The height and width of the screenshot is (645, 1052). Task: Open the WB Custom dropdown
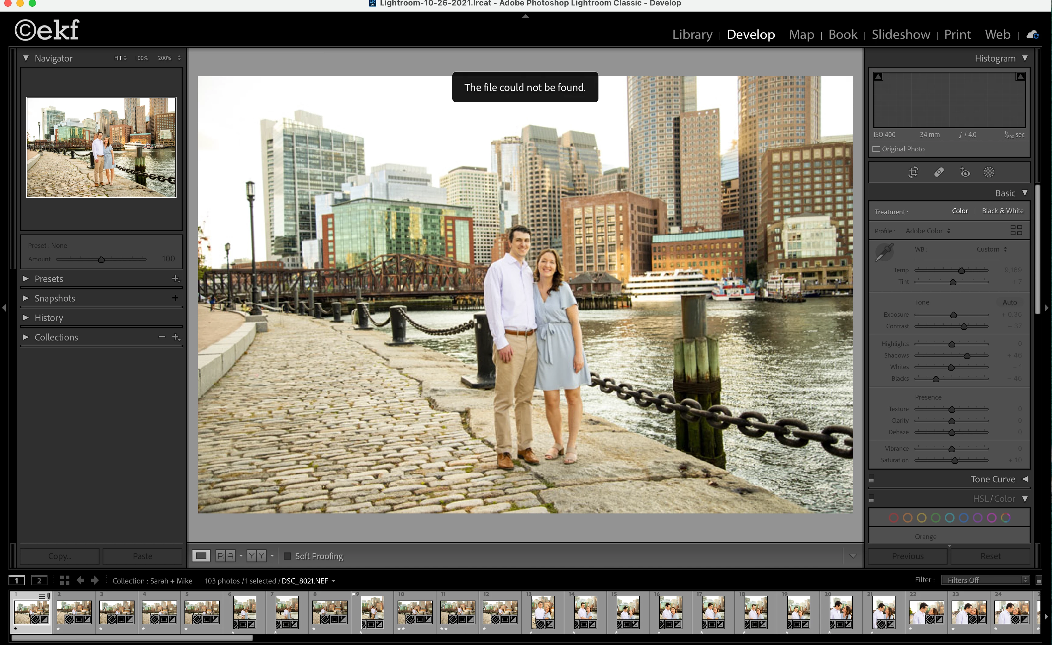(x=991, y=249)
